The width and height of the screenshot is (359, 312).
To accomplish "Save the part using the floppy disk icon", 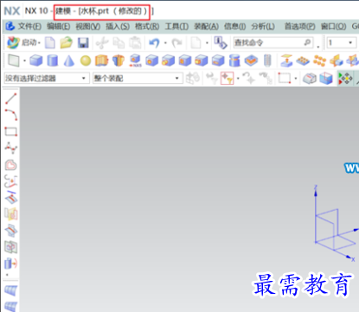I will (83, 43).
